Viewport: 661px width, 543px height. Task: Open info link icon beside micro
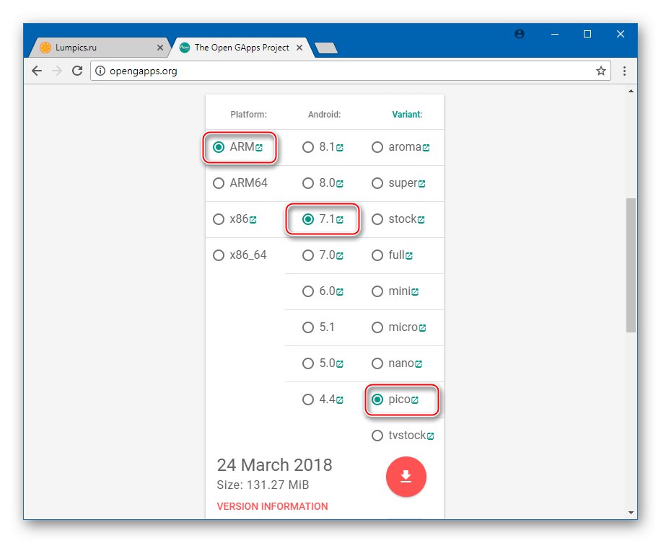[x=422, y=327]
